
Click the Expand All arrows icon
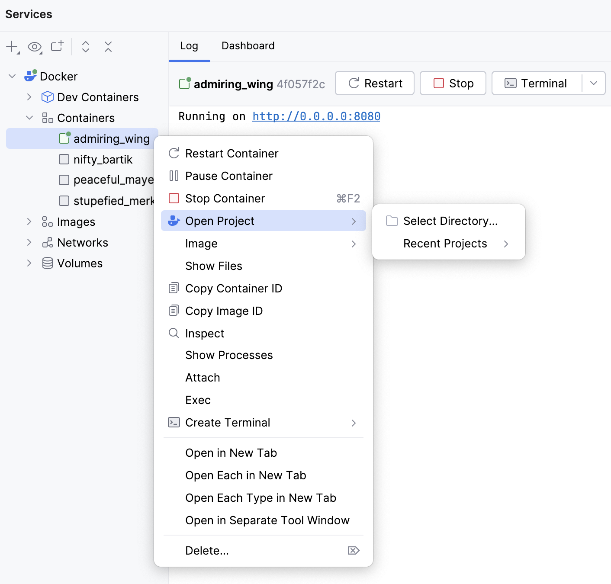pyautogui.click(x=86, y=46)
